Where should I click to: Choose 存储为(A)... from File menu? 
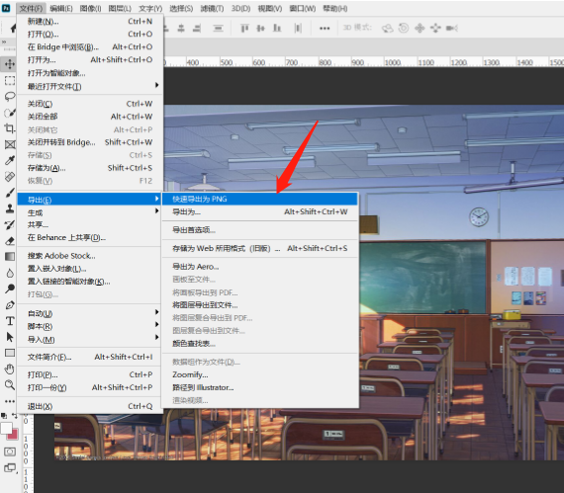pos(90,168)
